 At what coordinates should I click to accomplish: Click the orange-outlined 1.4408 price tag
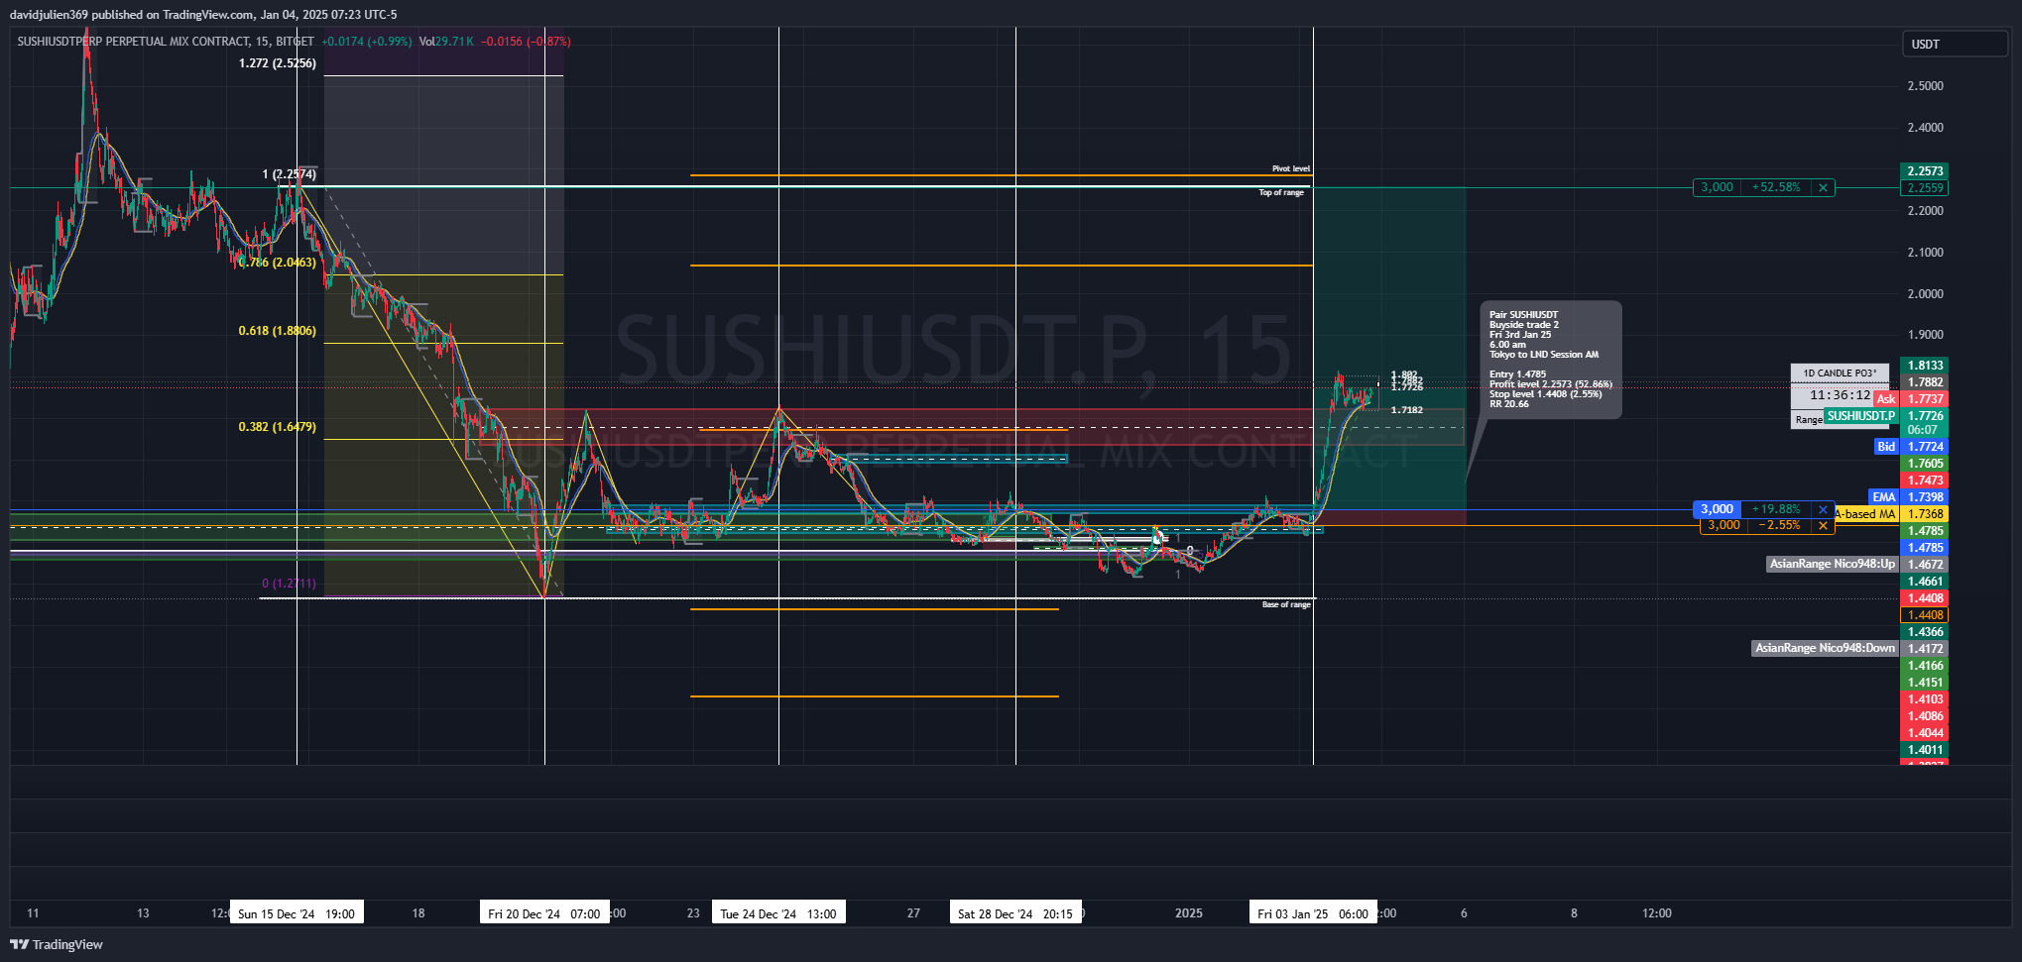1925,615
